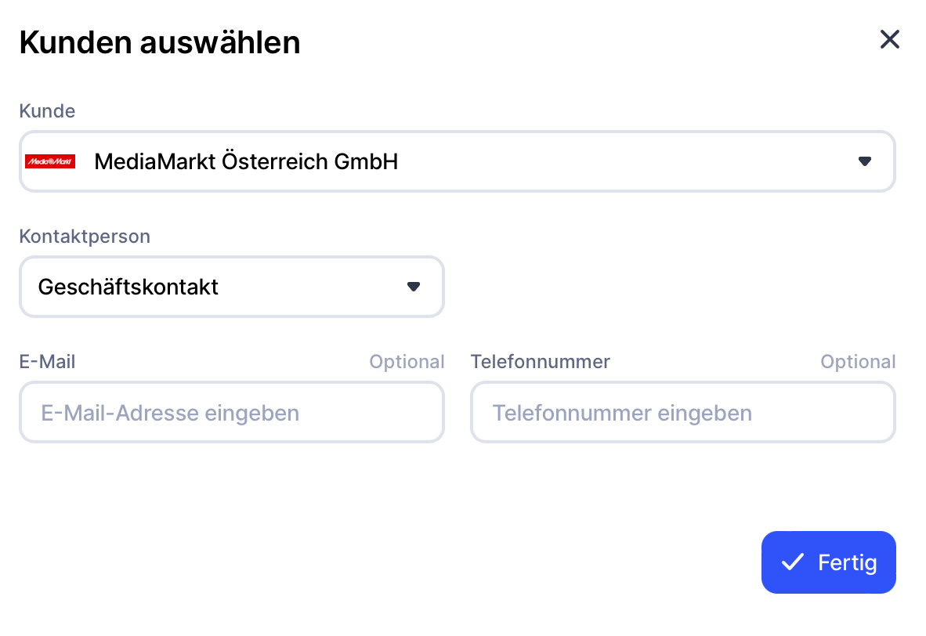Click the Kunde field label
Viewport: 926px width, 636px height.
pyautogui.click(x=47, y=111)
